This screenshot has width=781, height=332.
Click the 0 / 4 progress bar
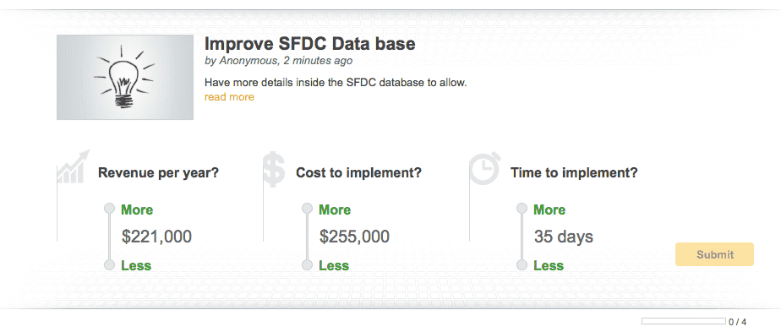[x=683, y=321]
